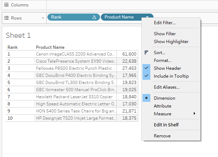Click the Product Name pill dropdown arrow
The image size is (218, 157).
tap(147, 17)
